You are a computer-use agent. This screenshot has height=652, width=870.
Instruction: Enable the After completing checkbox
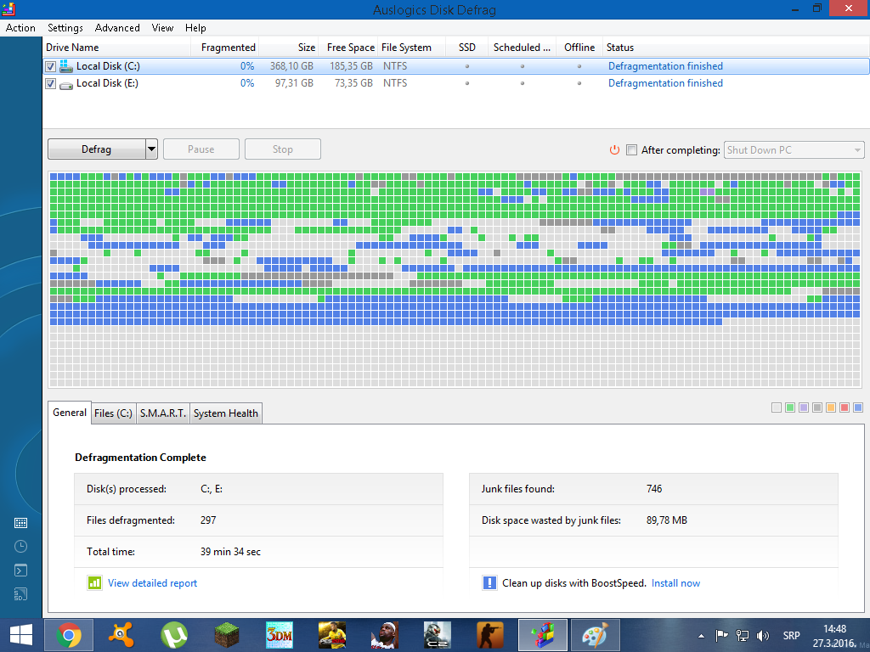pos(631,149)
